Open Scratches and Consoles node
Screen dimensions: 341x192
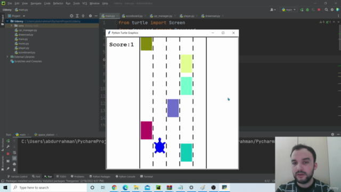(x=26, y=61)
